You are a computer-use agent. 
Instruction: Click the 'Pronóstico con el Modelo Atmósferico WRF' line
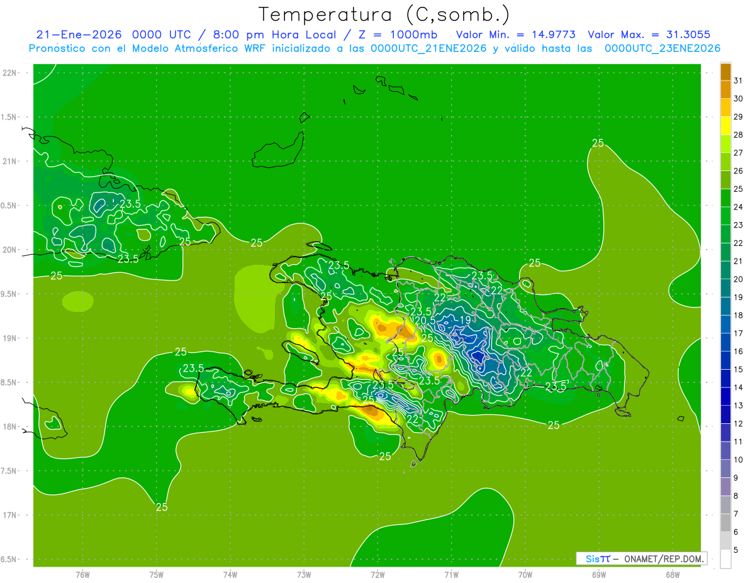[x=148, y=48]
